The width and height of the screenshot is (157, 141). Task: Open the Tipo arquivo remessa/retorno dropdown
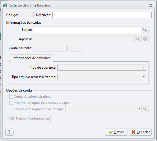143,77
